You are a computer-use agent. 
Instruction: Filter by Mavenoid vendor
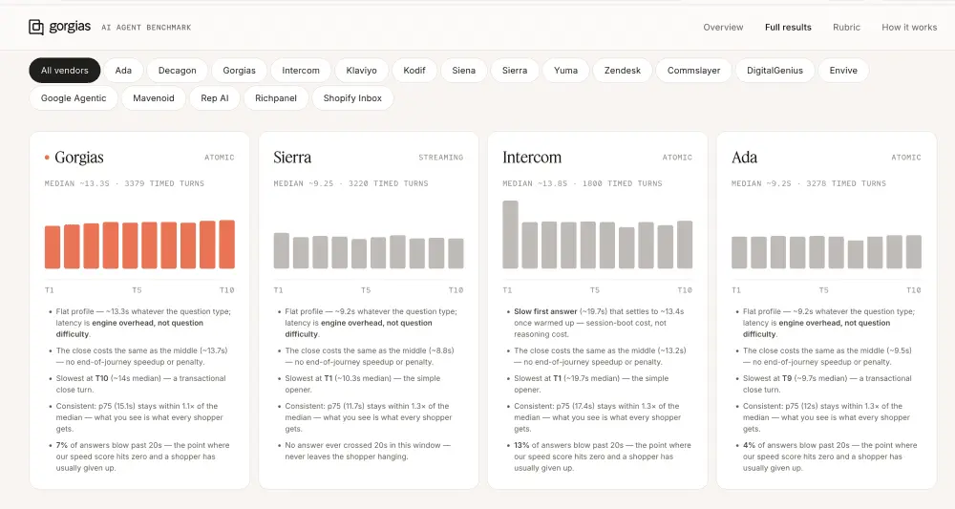(154, 98)
